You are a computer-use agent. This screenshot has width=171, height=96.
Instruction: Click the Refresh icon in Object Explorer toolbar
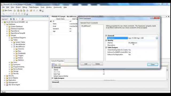(22, 19)
